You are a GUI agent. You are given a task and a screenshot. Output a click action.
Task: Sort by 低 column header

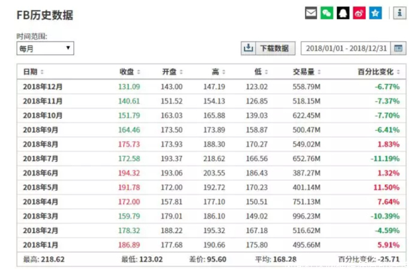(261, 72)
